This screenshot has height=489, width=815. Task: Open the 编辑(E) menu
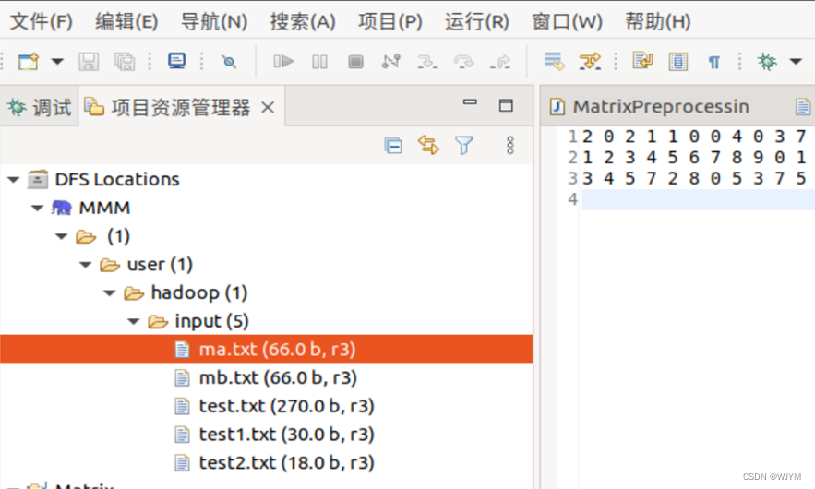pyautogui.click(x=126, y=22)
